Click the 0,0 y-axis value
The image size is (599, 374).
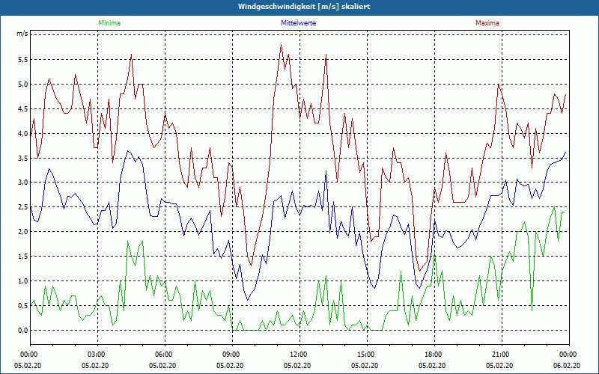[22, 330]
